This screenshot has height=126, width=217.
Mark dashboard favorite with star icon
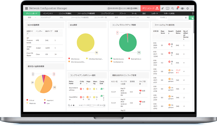click(186, 18)
